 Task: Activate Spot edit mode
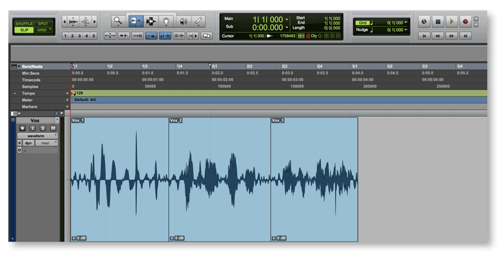[x=43, y=23]
